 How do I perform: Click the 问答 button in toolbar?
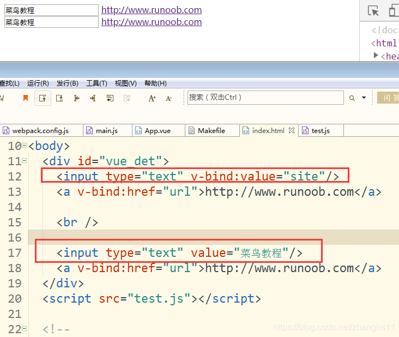click(388, 98)
